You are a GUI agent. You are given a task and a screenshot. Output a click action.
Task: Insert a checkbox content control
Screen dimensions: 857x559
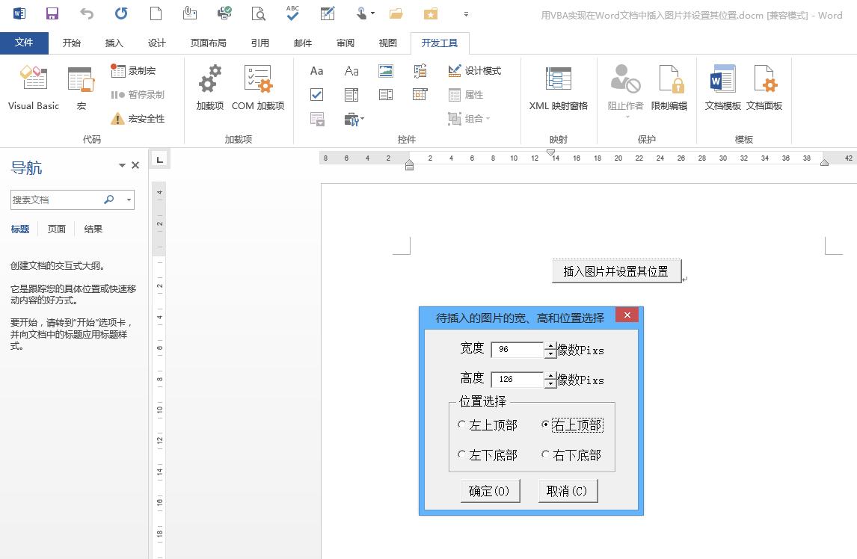316,94
